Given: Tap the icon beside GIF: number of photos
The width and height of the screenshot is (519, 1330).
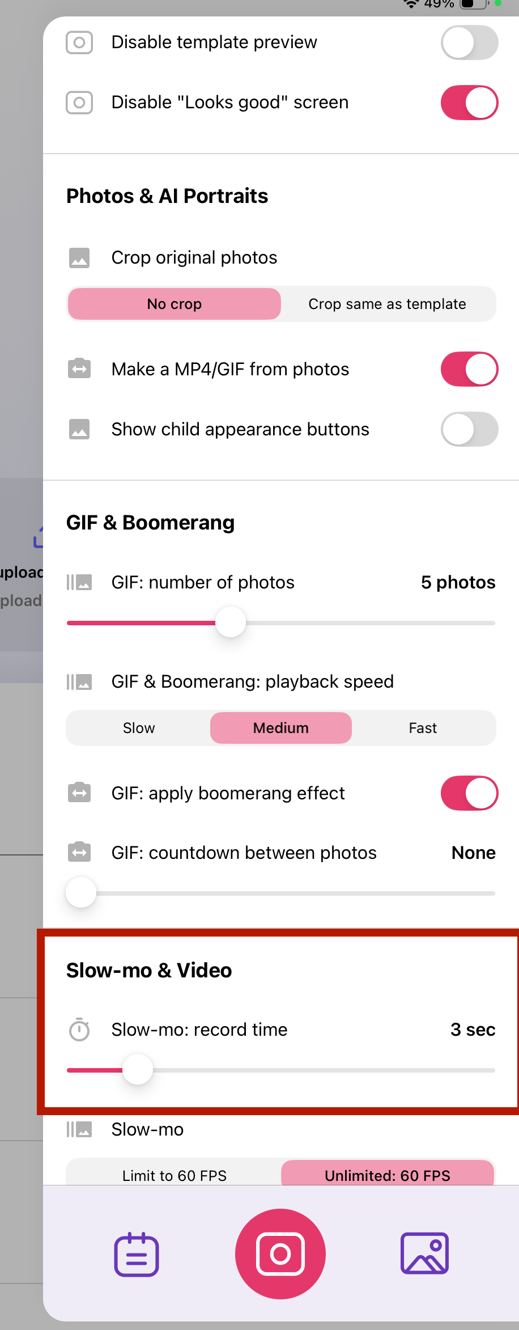Looking at the screenshot, I should point(79,582).
